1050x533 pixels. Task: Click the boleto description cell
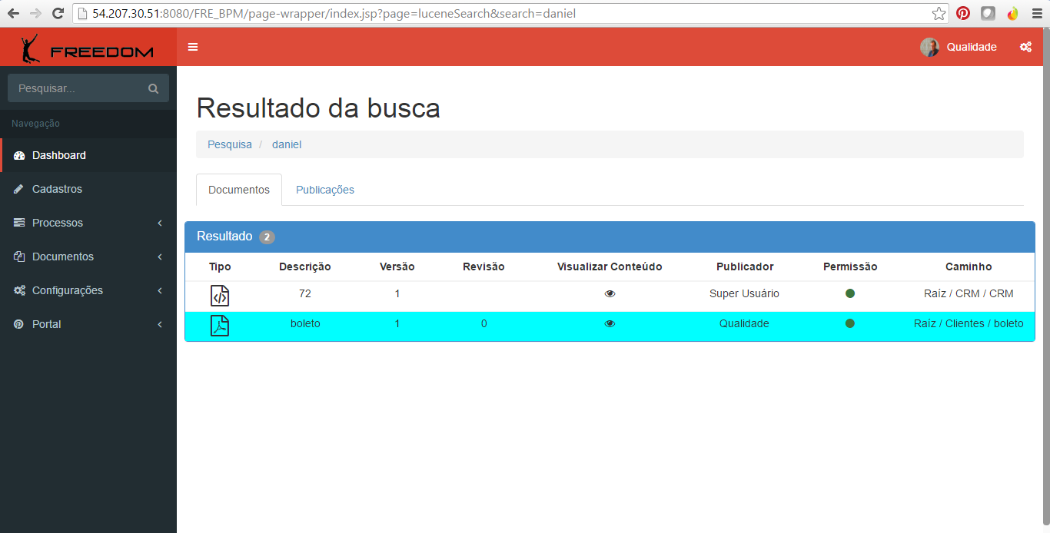[x=305, y=323]
